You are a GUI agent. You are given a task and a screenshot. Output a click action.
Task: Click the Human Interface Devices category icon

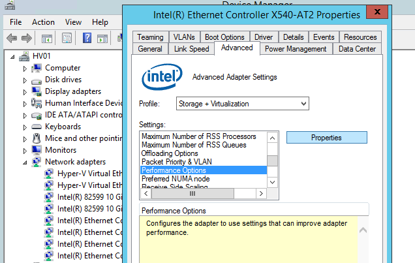(x=37, y=103)
